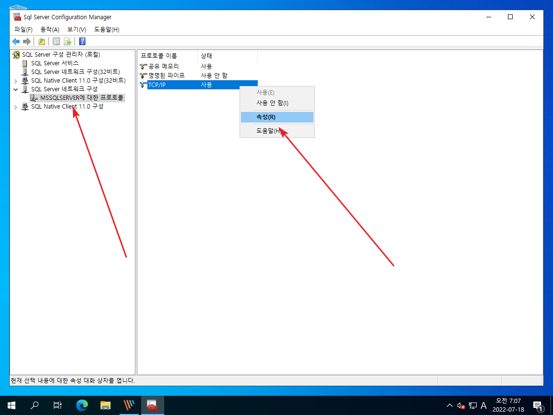Choose 사용 안 함(I) from the context menu
This screenshot has width=553, height=415.
[x=277, y=103]
